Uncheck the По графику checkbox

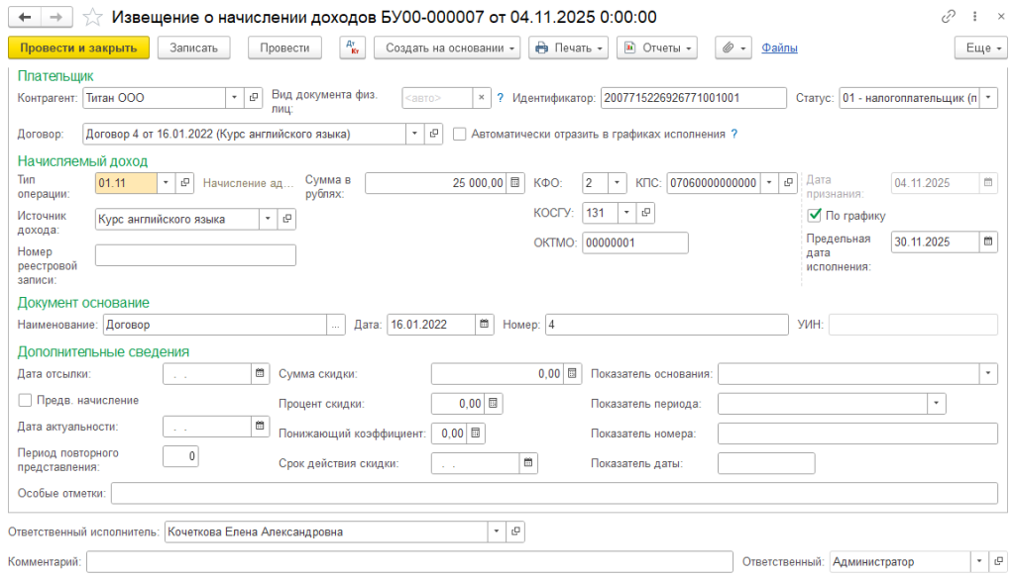(815, 216)
